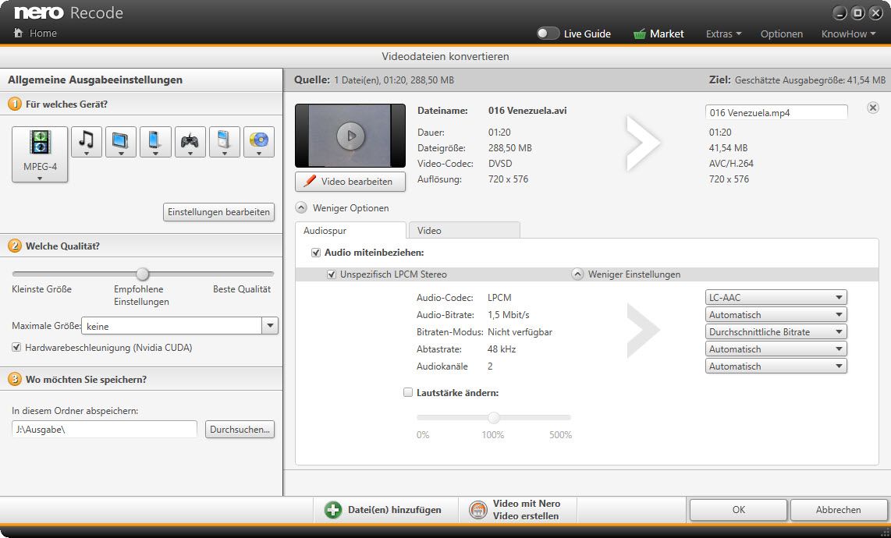Enable the Lautstärke ändern checkbox
This screenshot has width=891, height=538.
(408, 393)
